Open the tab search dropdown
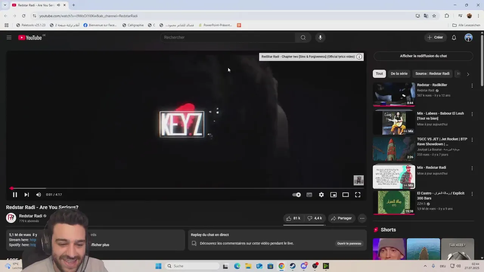The image size is (484, 272). click(5, 5)
